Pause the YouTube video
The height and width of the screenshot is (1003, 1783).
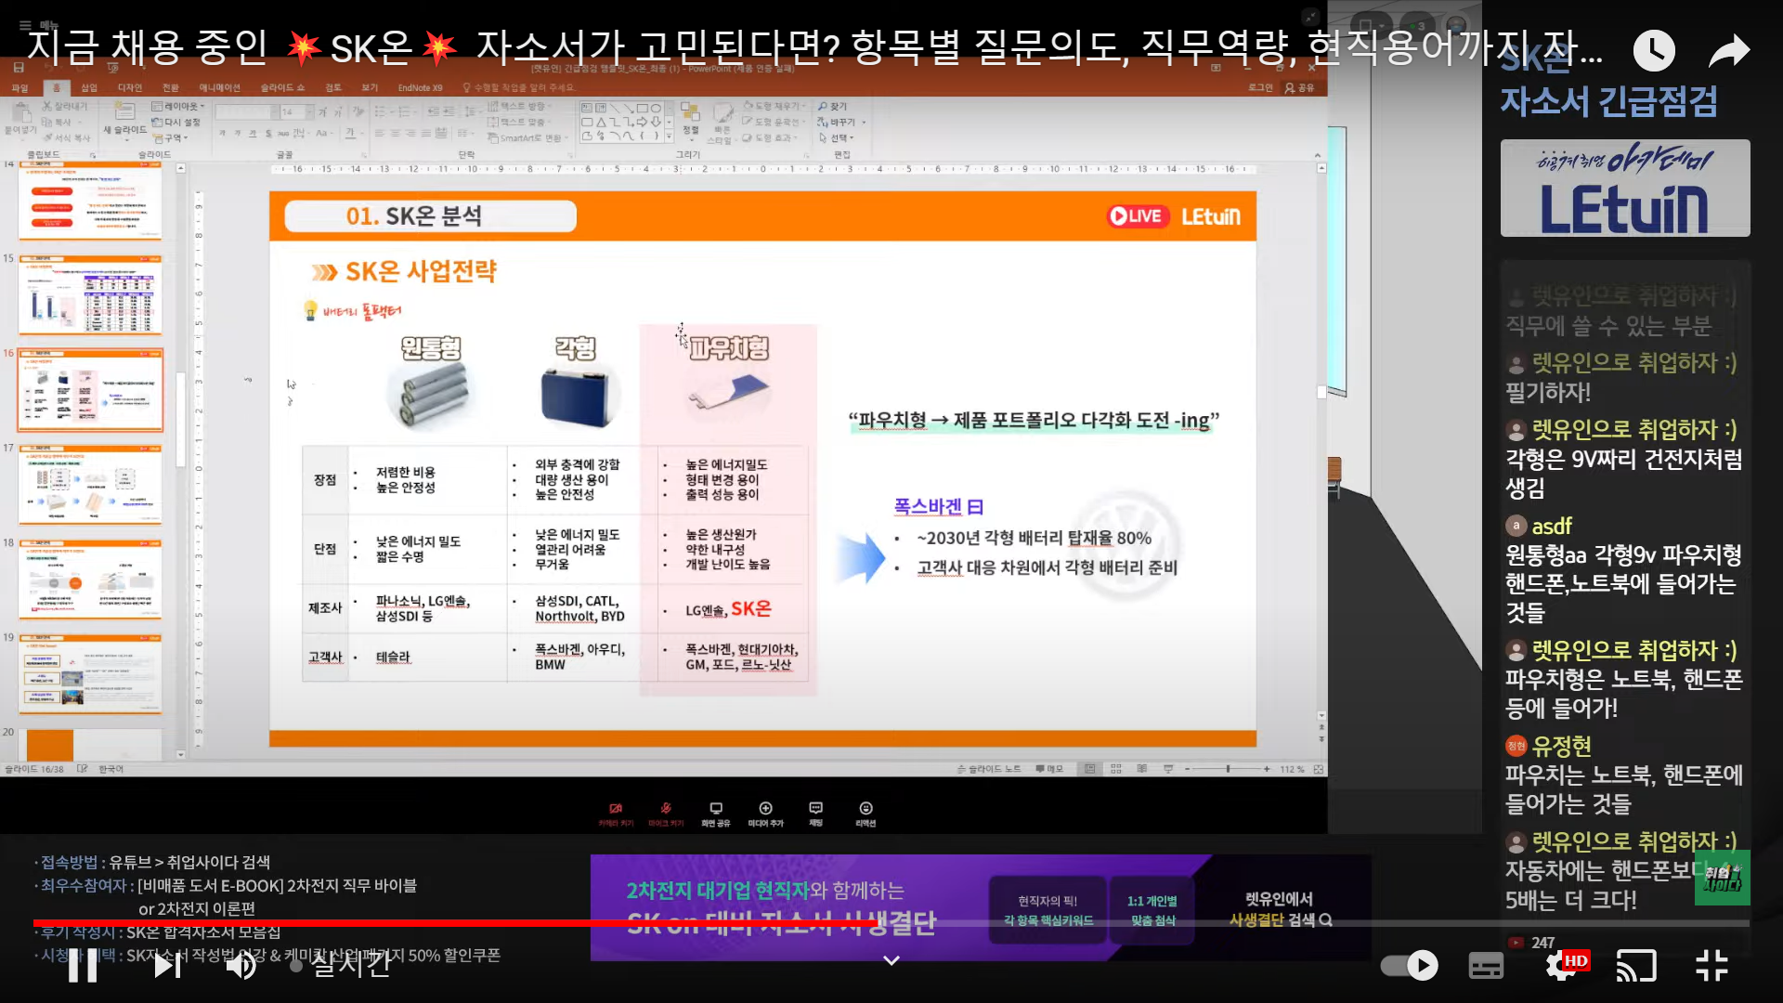click(x=83, y=966)
